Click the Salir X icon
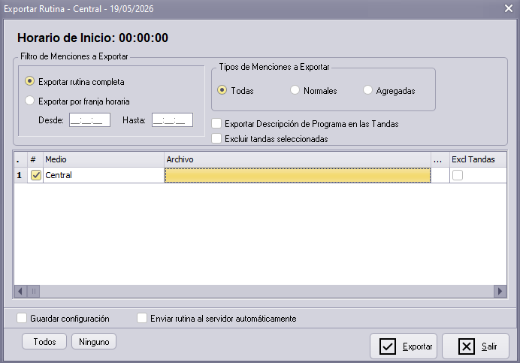The width and height of the screenshot is (520, 363). coord(467,346)
